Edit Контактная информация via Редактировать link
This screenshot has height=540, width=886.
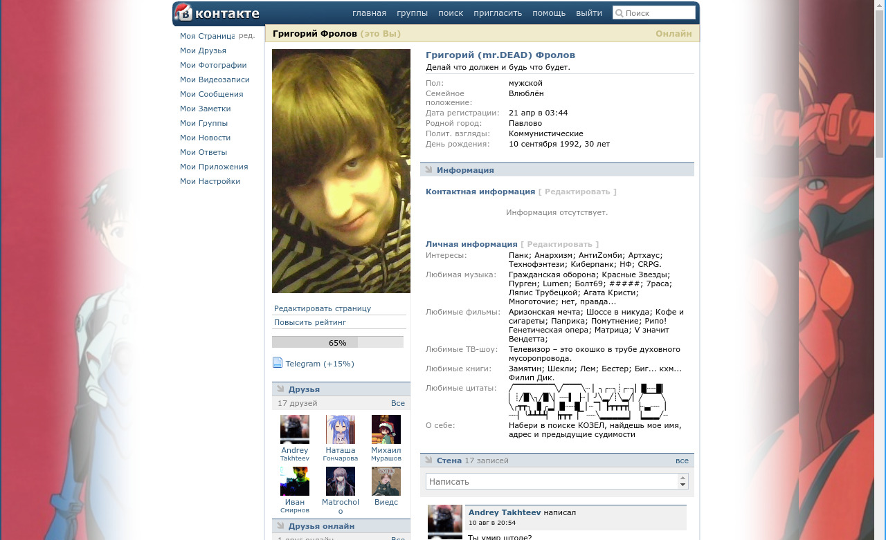click(577, 192)
